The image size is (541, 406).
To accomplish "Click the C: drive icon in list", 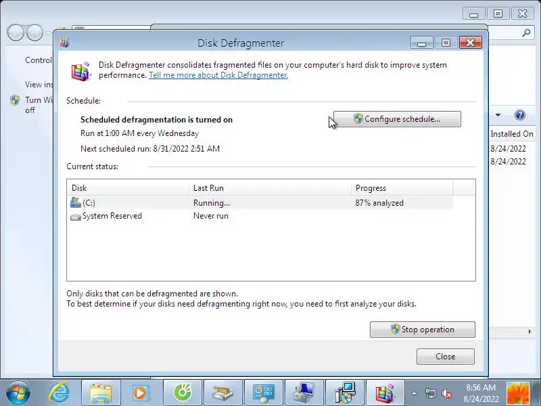I will click(x=76, y=202).
